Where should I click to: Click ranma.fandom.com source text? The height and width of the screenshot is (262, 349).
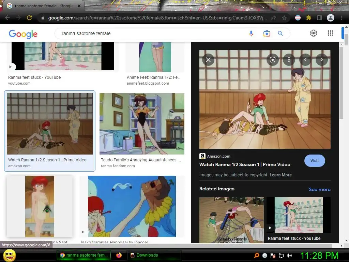(118, 166)
